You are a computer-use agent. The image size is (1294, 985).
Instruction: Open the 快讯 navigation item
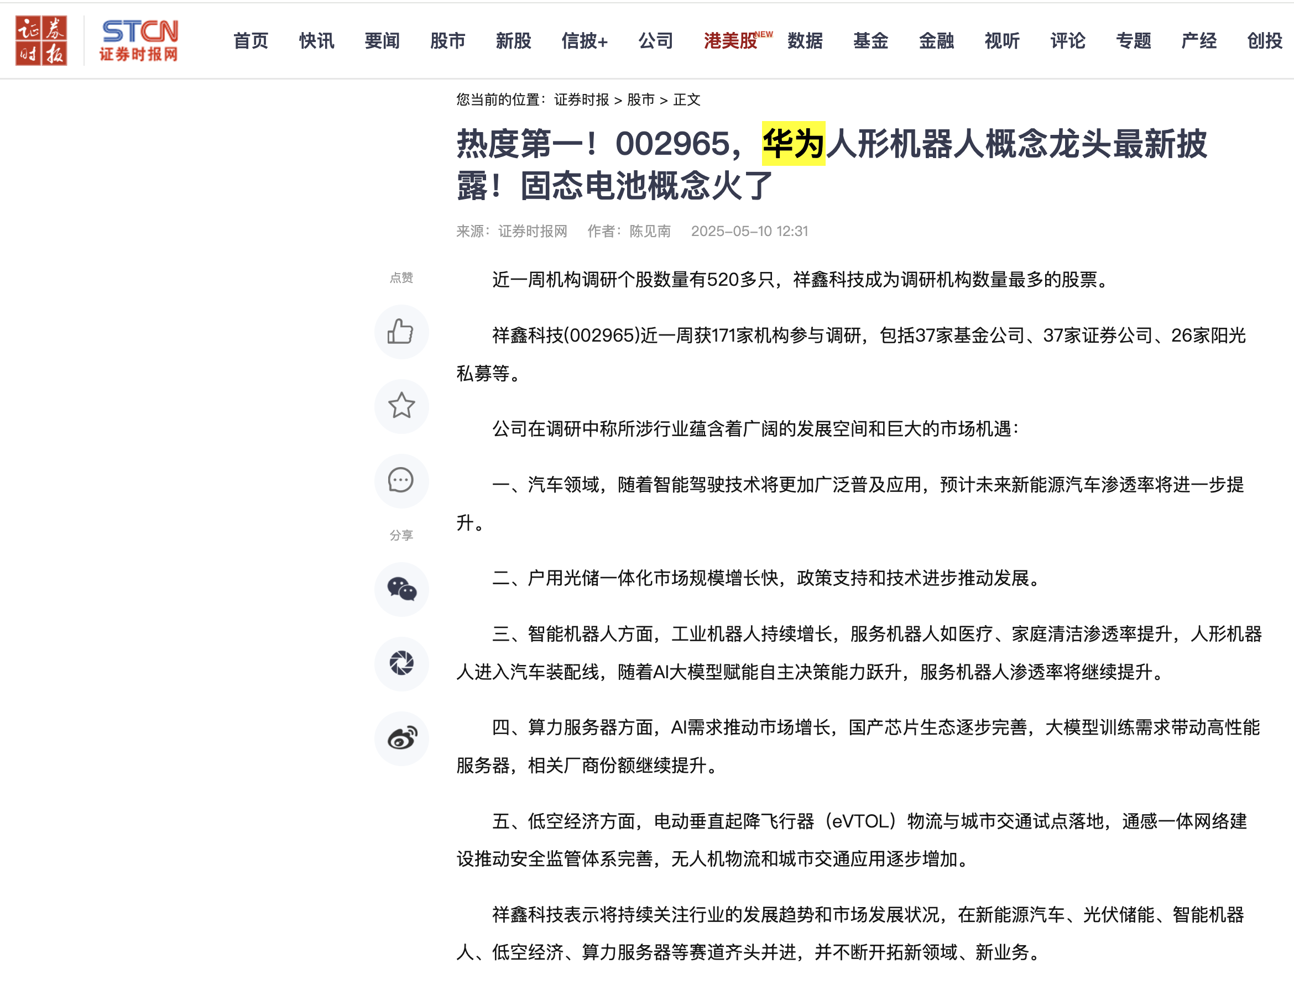pos(316,40)
